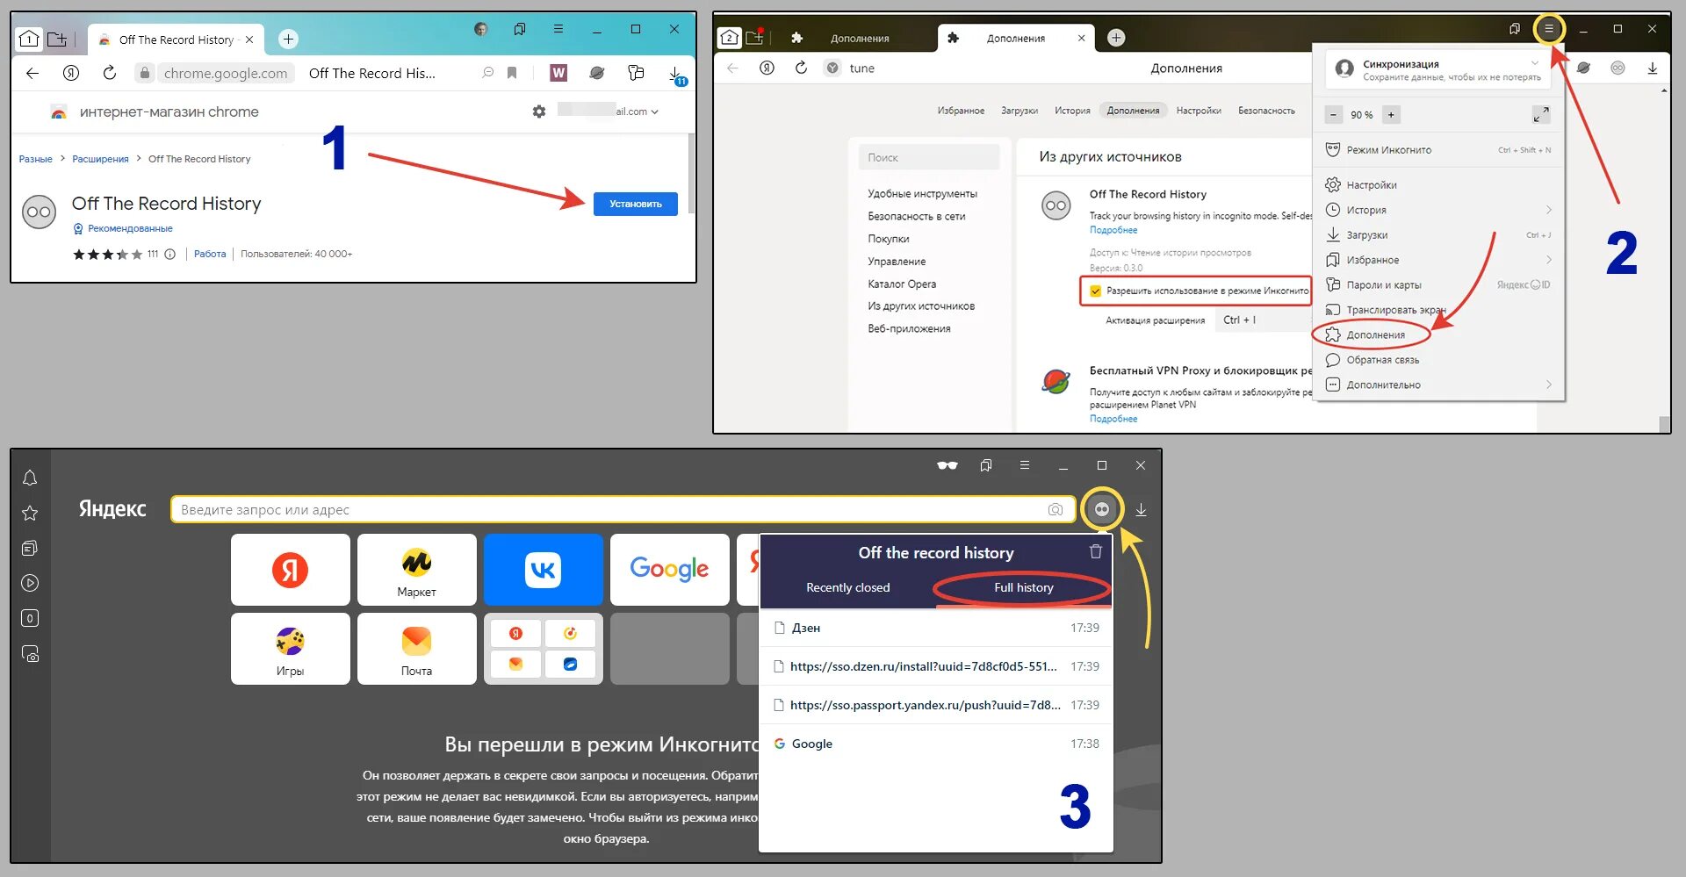Open the Подробнее link under Off The Record History

(1113, 230)
